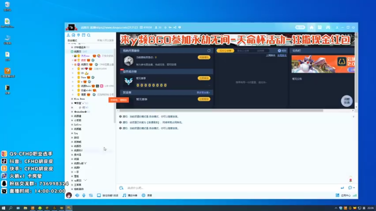
Task: Open the taskbar search icon
Action: (10, 208)
